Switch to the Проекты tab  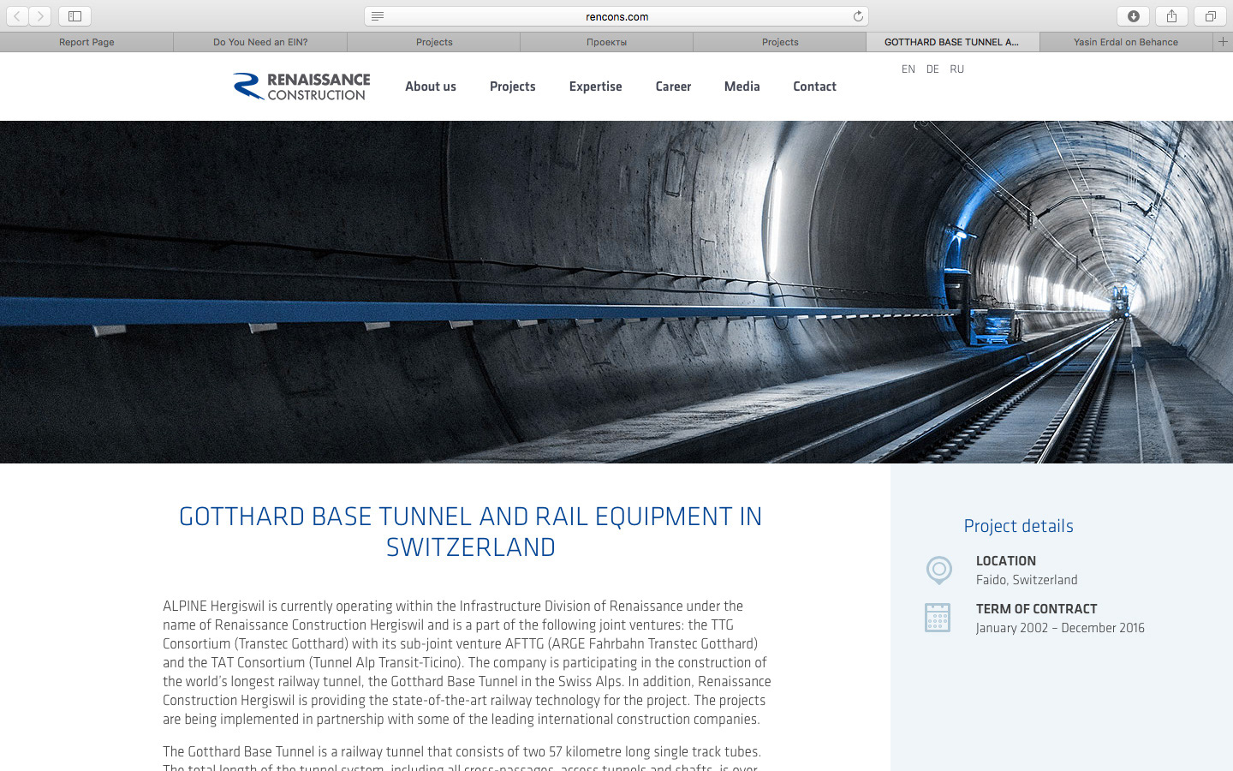(x=606, y=42)
